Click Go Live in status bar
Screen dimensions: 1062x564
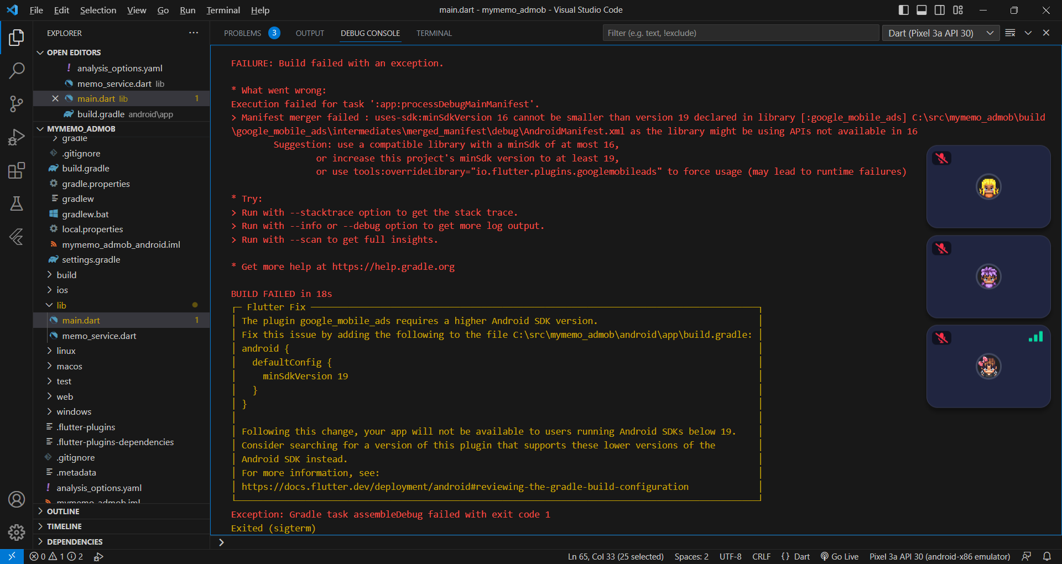[x=840, y=557]
